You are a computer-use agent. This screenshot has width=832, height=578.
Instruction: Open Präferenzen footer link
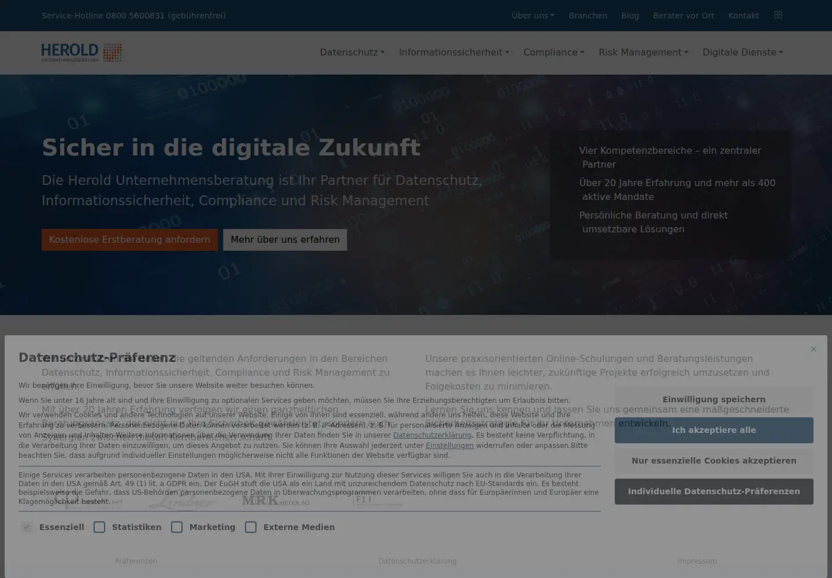(x=136, y=561)
